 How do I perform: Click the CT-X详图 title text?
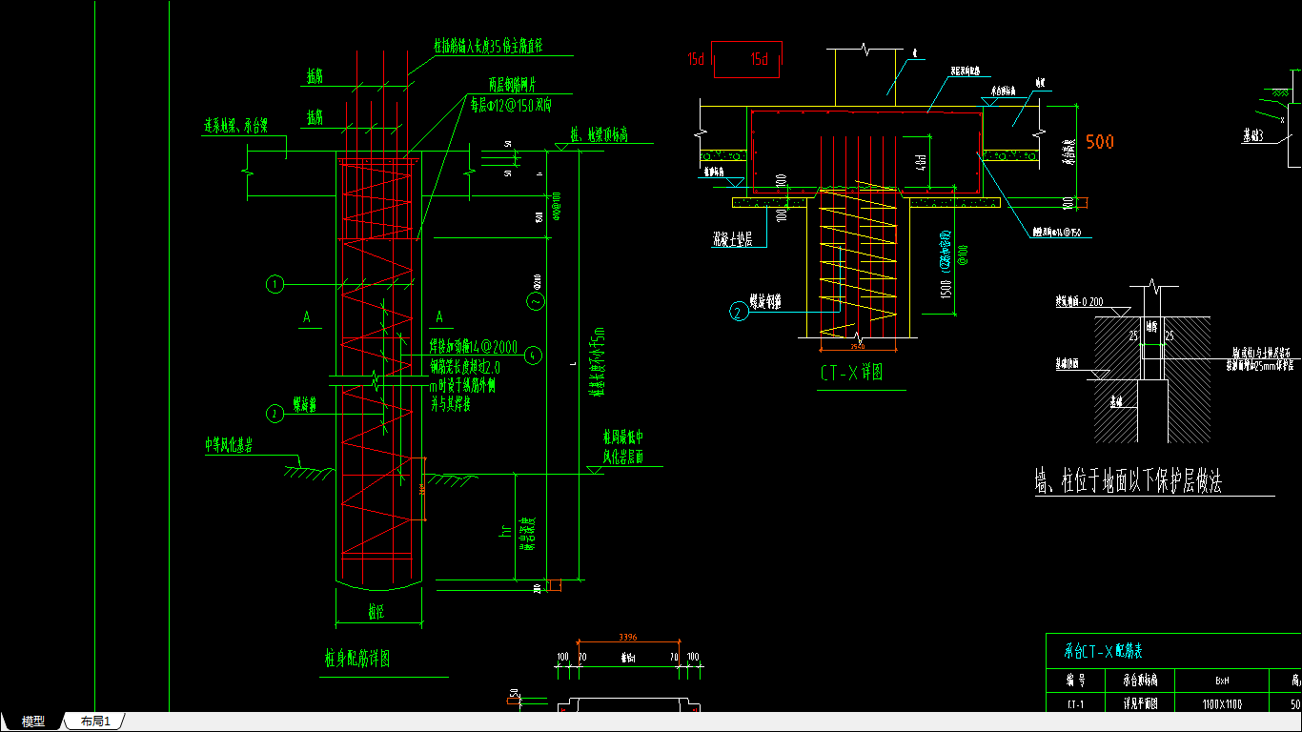pos(850,373)
